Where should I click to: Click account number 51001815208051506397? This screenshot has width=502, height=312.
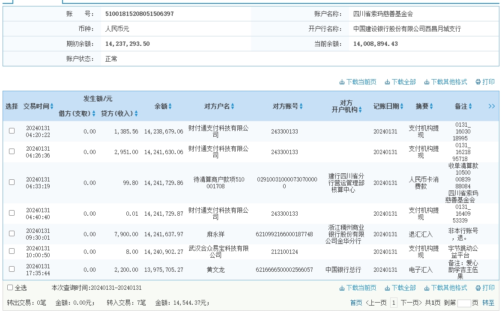pos(140,14)
